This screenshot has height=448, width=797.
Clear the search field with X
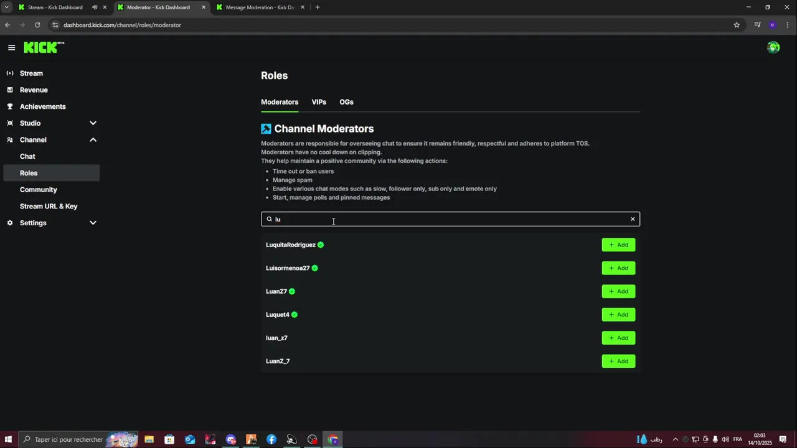(x=633, y=219)
